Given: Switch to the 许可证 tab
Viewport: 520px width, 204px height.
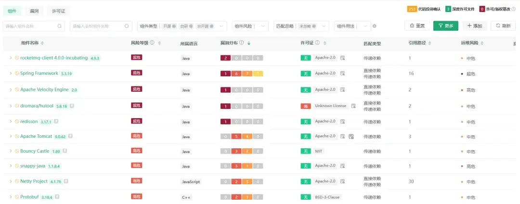Looking at the screenshot, I should 58,11.
